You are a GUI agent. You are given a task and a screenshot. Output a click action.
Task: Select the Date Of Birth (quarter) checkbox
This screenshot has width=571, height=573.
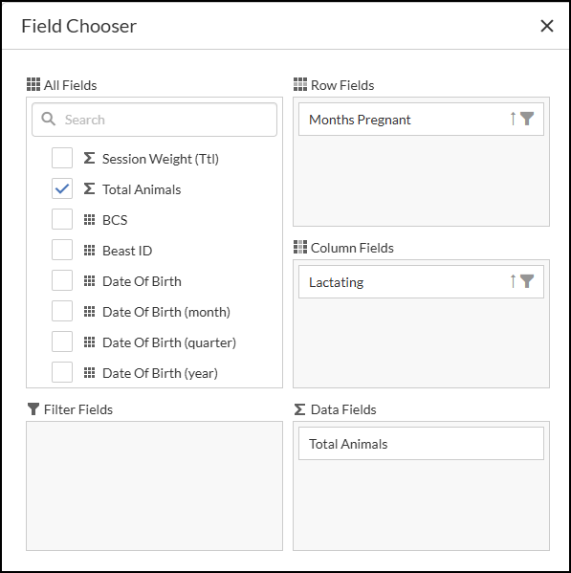62,342
